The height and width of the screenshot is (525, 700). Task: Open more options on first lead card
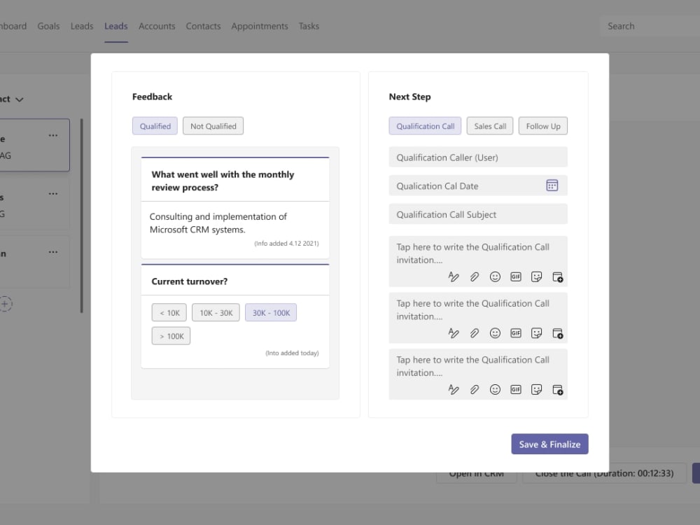(53, 135)
